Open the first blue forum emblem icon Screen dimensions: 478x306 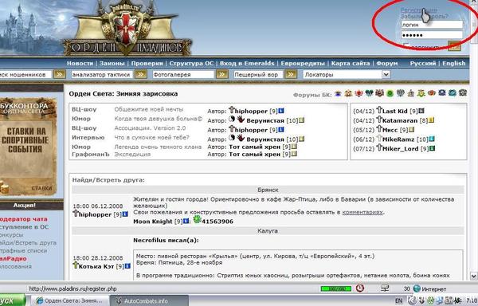(338, 93)
